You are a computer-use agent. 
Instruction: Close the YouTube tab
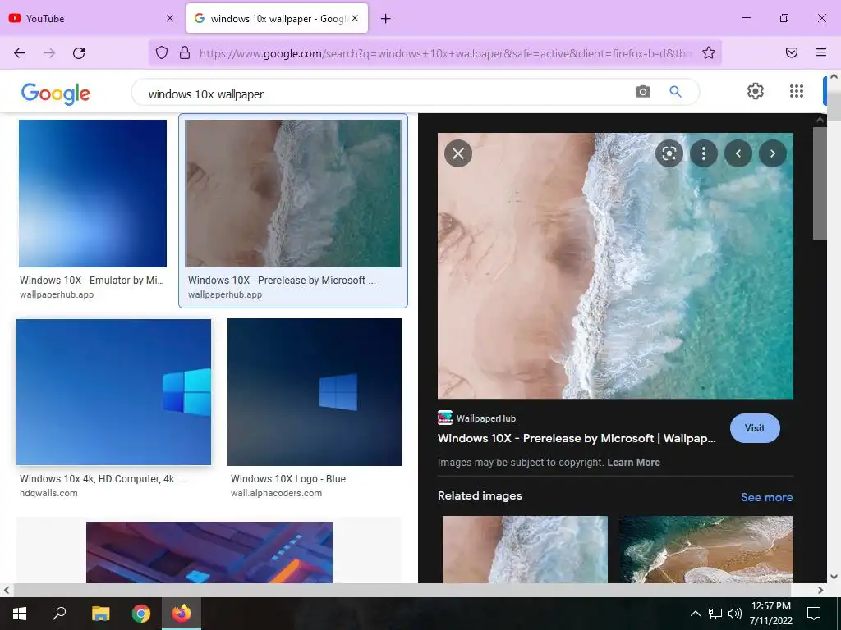point(170,18)
